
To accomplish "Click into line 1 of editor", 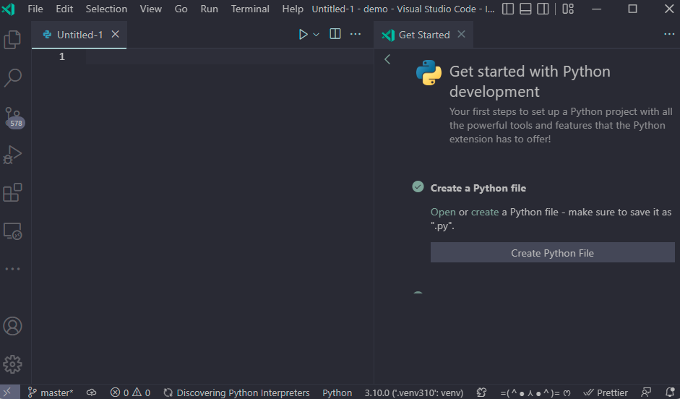I will (230, 56).
